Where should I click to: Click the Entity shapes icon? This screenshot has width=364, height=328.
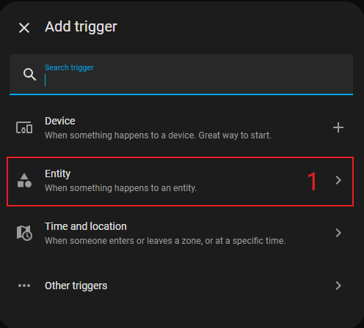click(x=24, y=181)
